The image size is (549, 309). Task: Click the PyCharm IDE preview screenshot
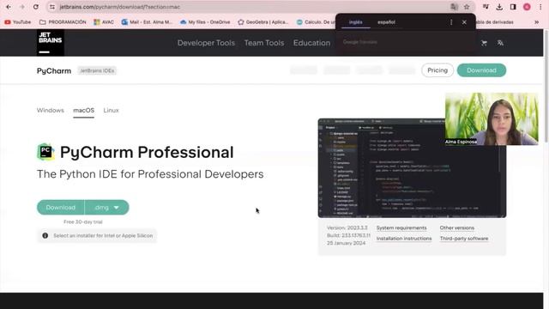[412, 168]
